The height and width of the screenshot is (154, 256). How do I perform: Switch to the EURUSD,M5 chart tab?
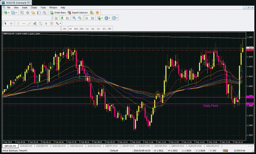pos(26,146)
